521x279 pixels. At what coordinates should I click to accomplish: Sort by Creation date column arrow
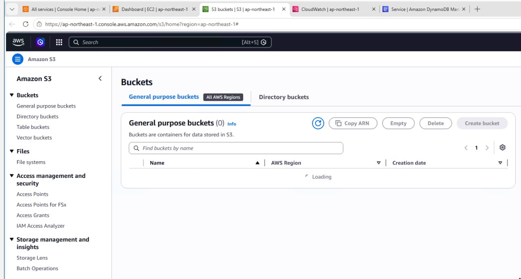500,163
